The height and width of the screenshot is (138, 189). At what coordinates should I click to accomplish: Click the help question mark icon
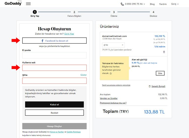(111, 74)
